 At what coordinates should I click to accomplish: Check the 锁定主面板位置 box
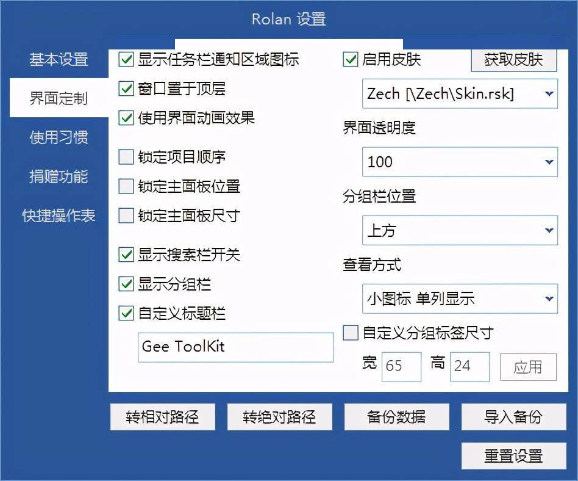(125, 187)
